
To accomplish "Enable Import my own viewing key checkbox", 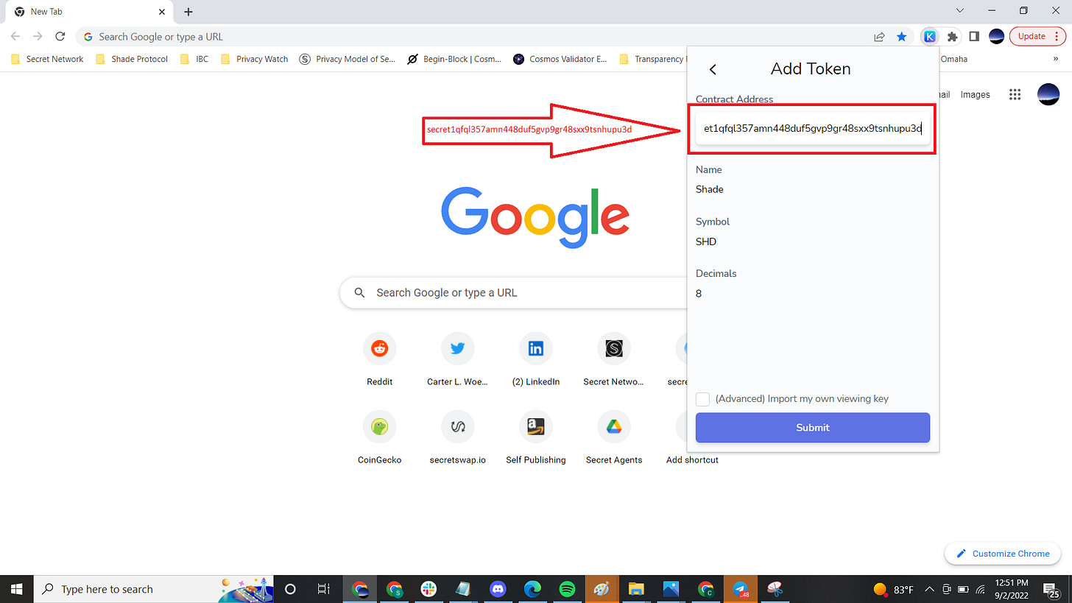I will [703, 398].
